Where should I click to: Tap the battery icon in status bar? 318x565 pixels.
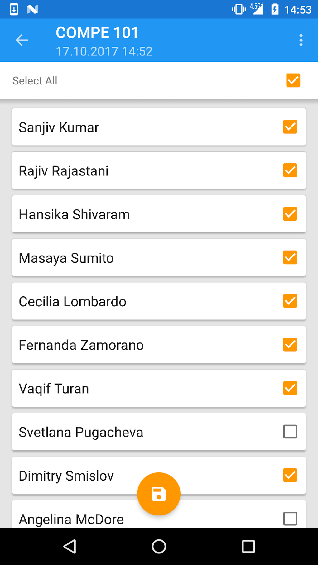point(275,9)
